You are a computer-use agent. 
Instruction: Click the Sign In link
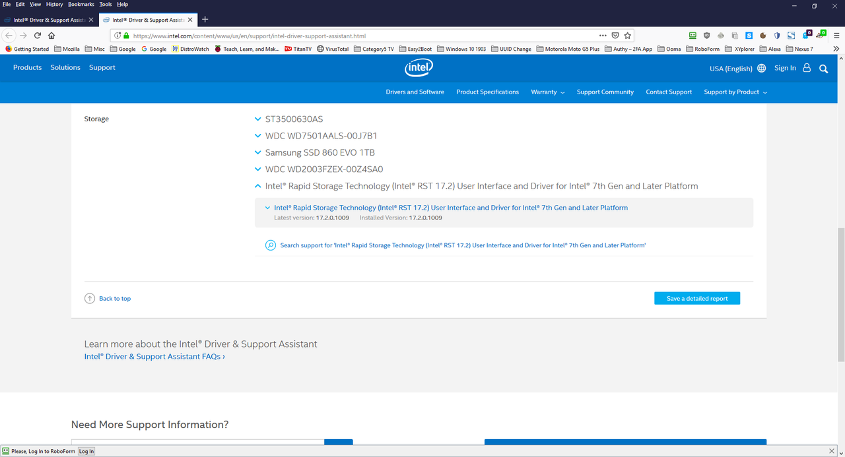pyautogui.click(x=785, y=68)
